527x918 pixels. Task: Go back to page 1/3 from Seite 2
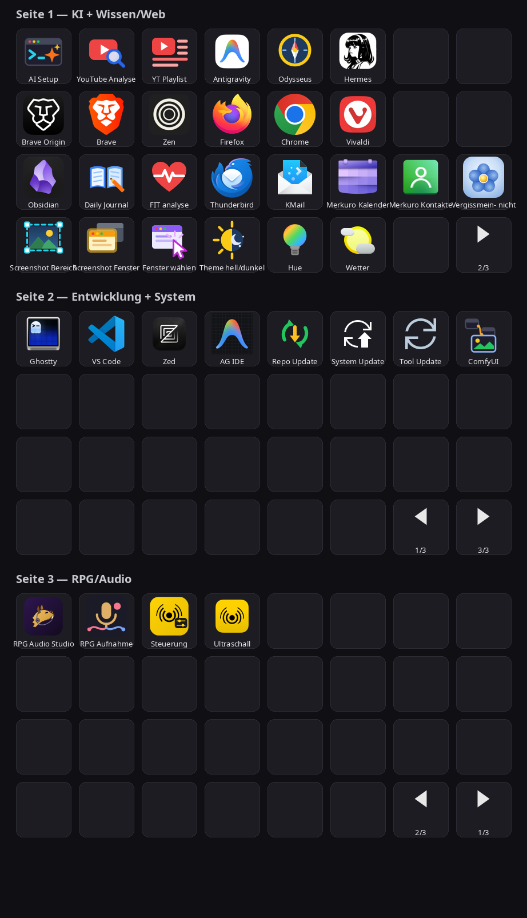421,528
